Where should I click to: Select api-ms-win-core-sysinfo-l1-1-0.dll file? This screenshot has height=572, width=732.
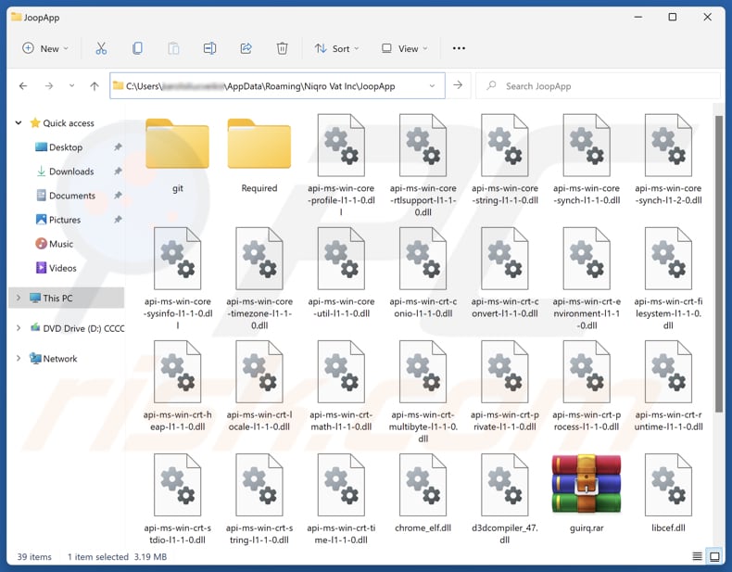[x=177, y=279]
